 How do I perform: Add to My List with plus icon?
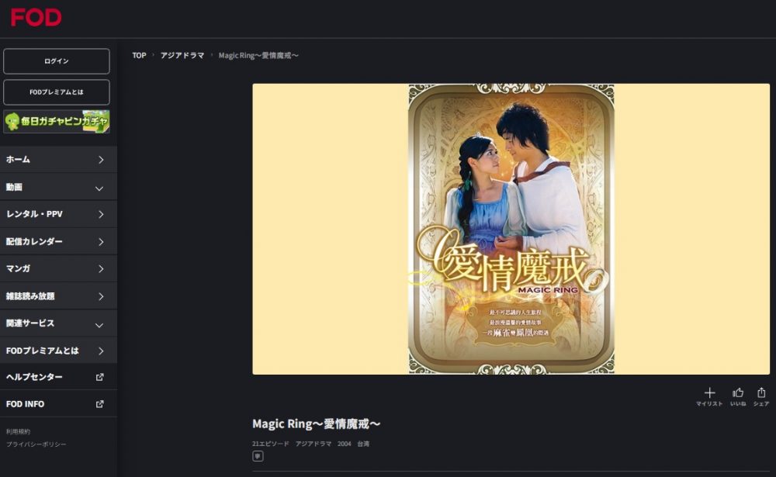pos(709,397)
